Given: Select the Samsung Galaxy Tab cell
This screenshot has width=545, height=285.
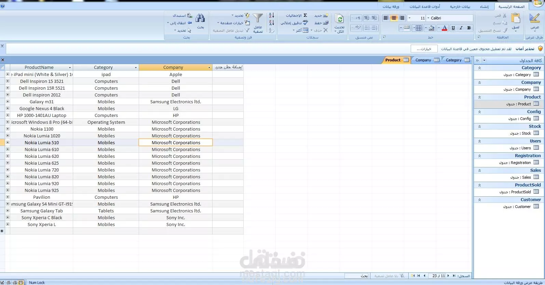Looking at the screenshot, I should 42,211.
